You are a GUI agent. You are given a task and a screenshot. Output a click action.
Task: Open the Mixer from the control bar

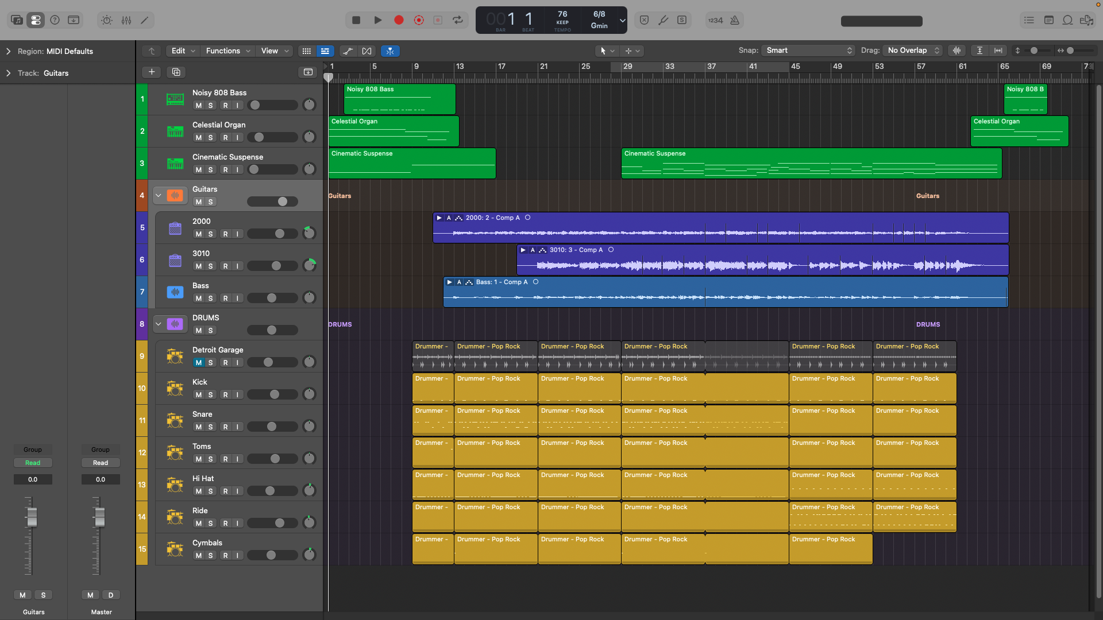126,20
